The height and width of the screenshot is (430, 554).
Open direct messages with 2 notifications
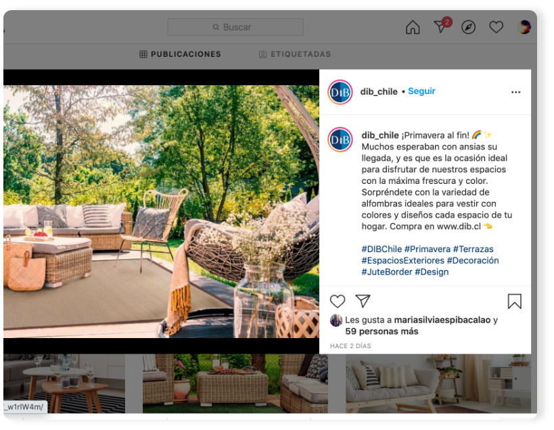click(x=442, y=26)
